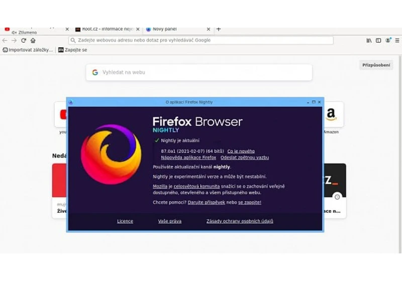
Task: Open the home page icon
Action: 33,41
